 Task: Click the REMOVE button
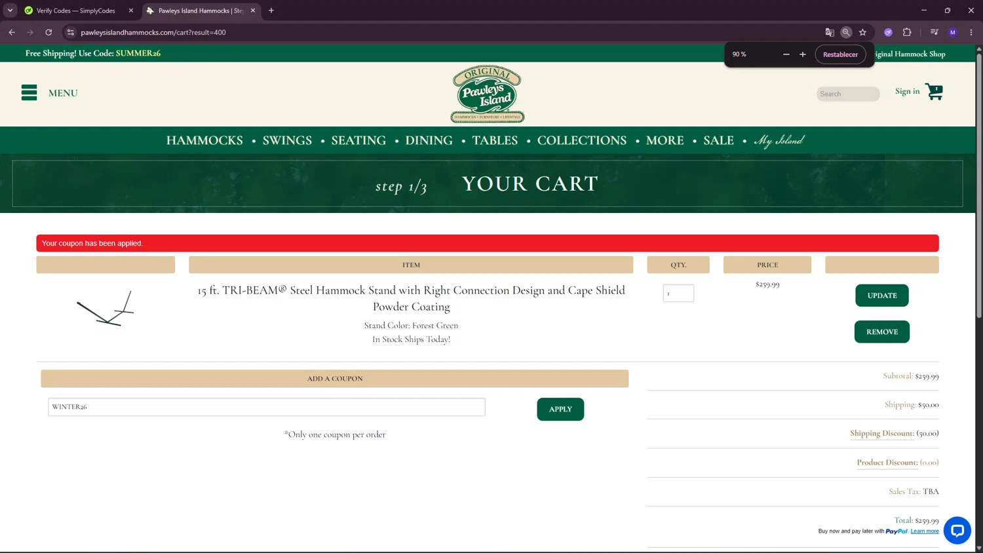tap(881, 332)
